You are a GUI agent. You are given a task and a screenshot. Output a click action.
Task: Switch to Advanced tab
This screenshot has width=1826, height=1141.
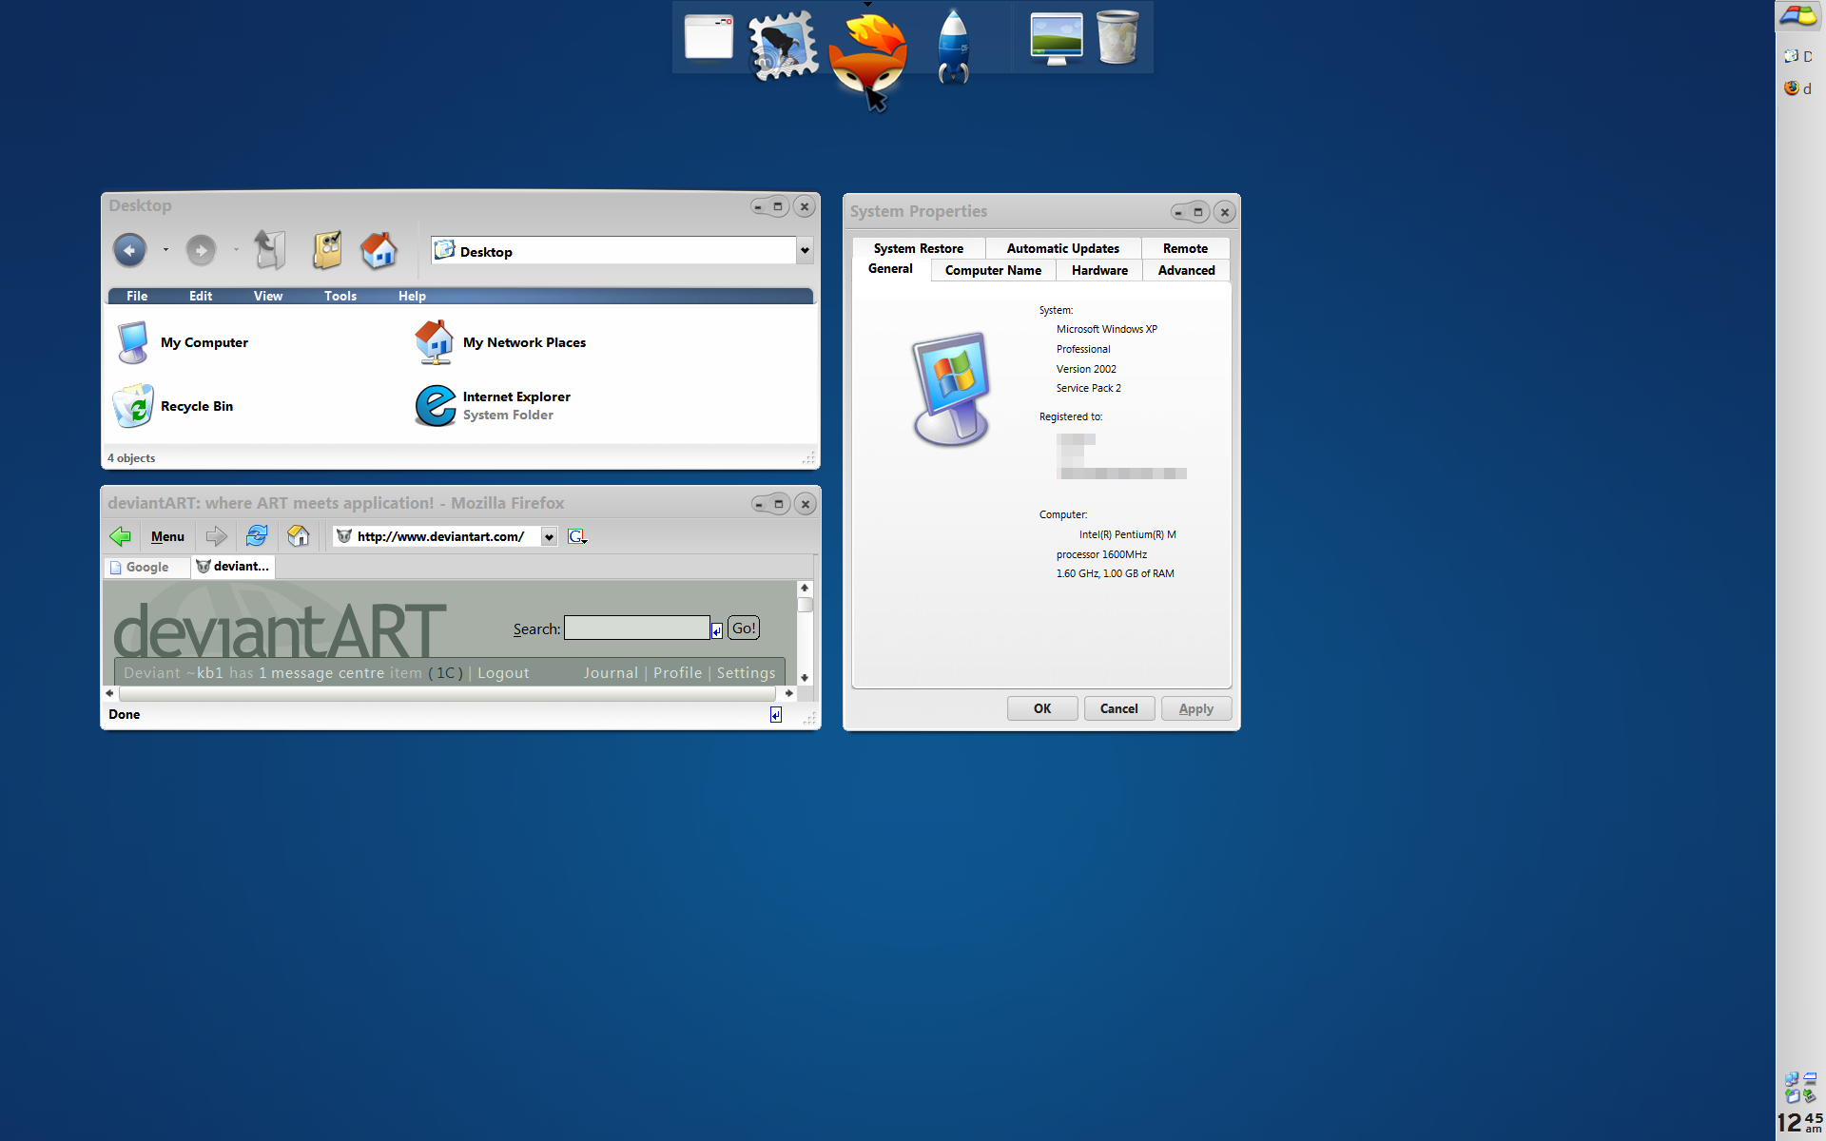1186,270
